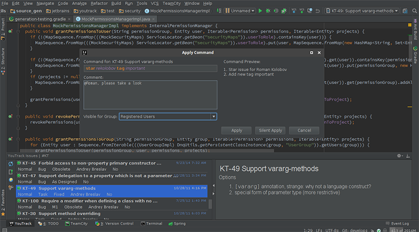This screenshot has width=419, height=232.
Task: Click the Apply button in the dialog
Action: coord(236,130)
